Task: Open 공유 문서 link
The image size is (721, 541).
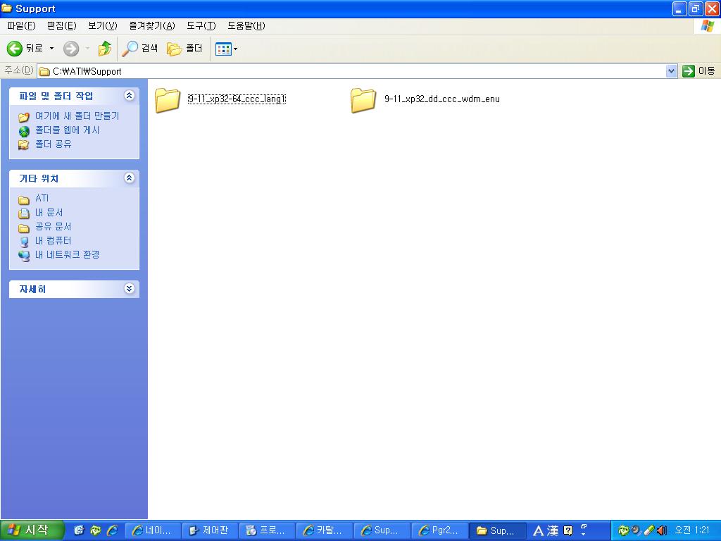Action: (54, 226)
